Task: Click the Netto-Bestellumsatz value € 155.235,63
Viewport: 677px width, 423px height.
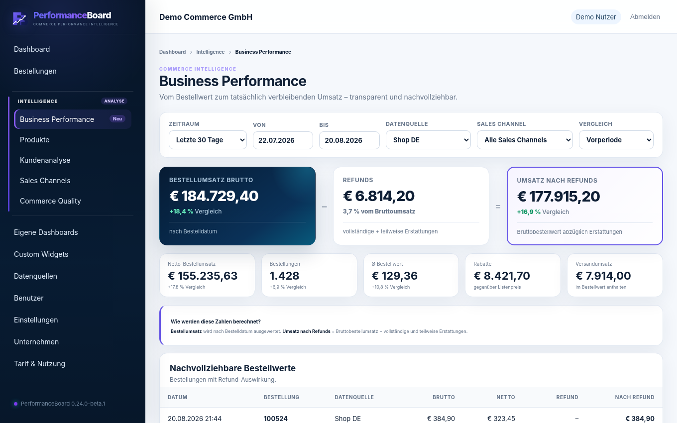Action: 203,276
